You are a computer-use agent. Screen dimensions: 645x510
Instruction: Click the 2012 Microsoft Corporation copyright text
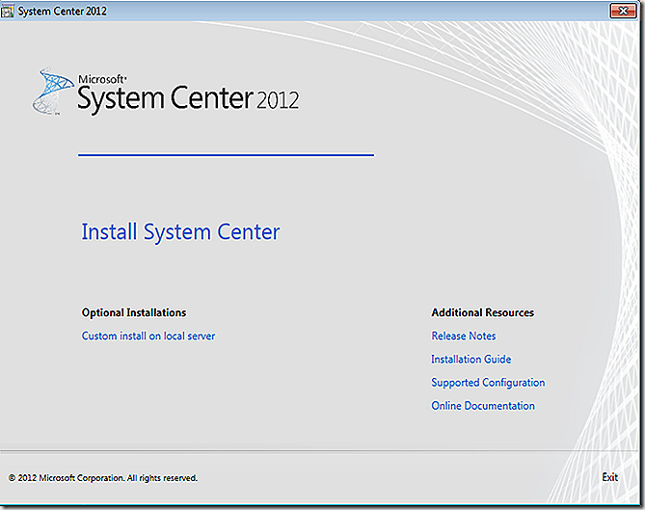(x=103, y=478)
